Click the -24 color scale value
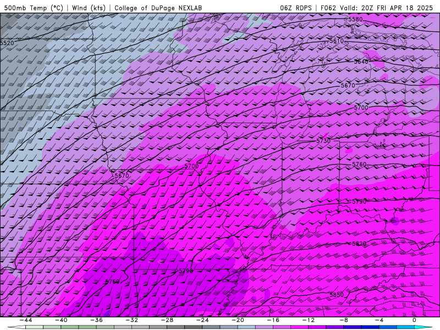The height and width of the screenshot is (330, 440). pyautogui.click(x=202, y=320)
